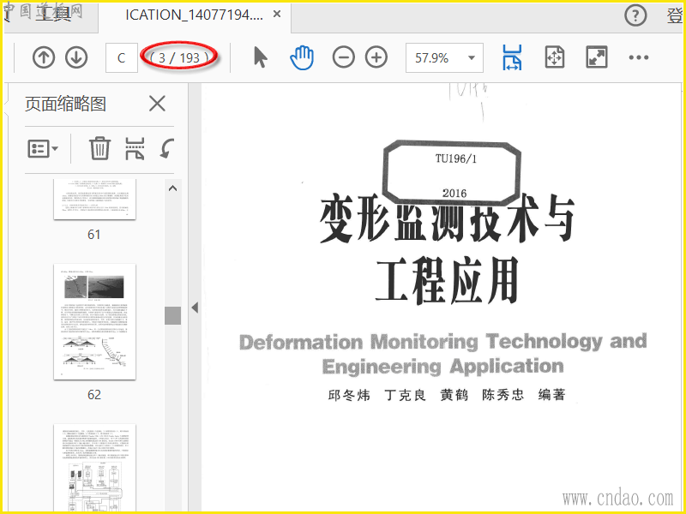686x514 pixels.
Task: Close the 页面缩略图 panel
Action: click(157, 104)
